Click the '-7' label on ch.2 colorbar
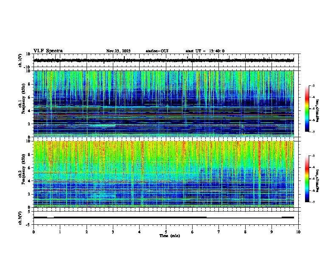Screen dimensions: 336x260 point(313,202)
